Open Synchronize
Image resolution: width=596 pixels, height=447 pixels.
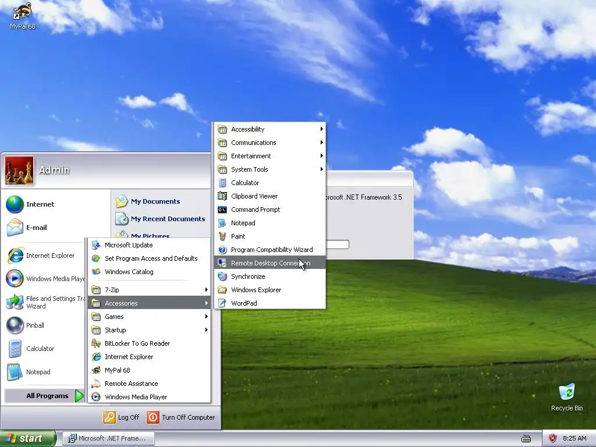coord(270,276)
